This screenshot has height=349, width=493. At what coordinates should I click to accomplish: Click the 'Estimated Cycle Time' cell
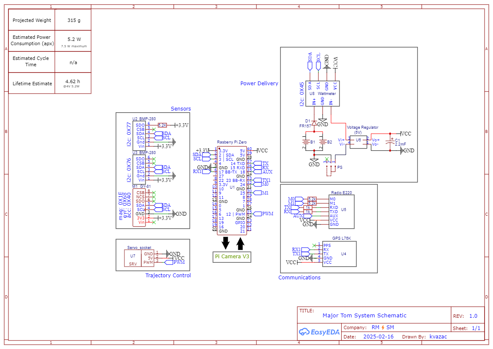pos(31,61)
